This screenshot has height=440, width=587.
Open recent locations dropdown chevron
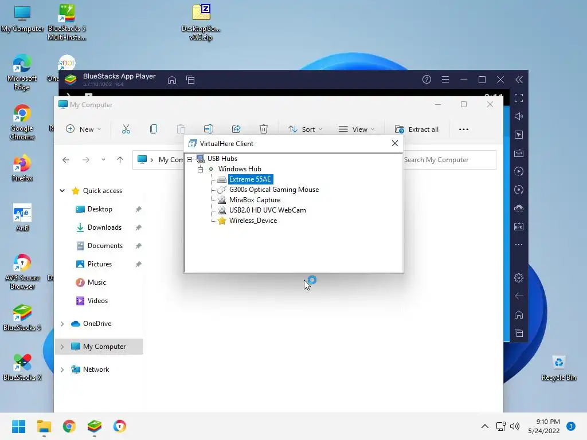103,160
